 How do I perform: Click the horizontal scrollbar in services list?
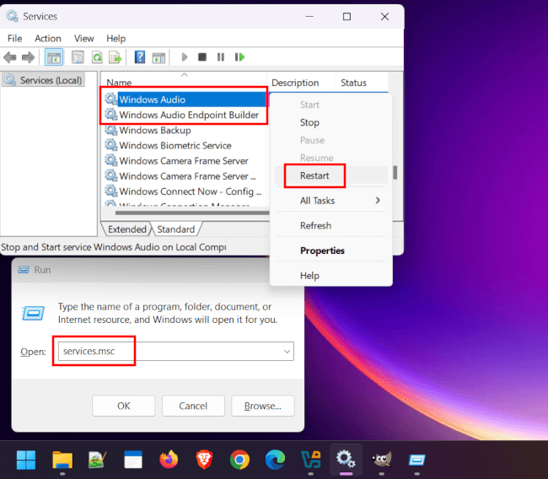click(192, 213)
